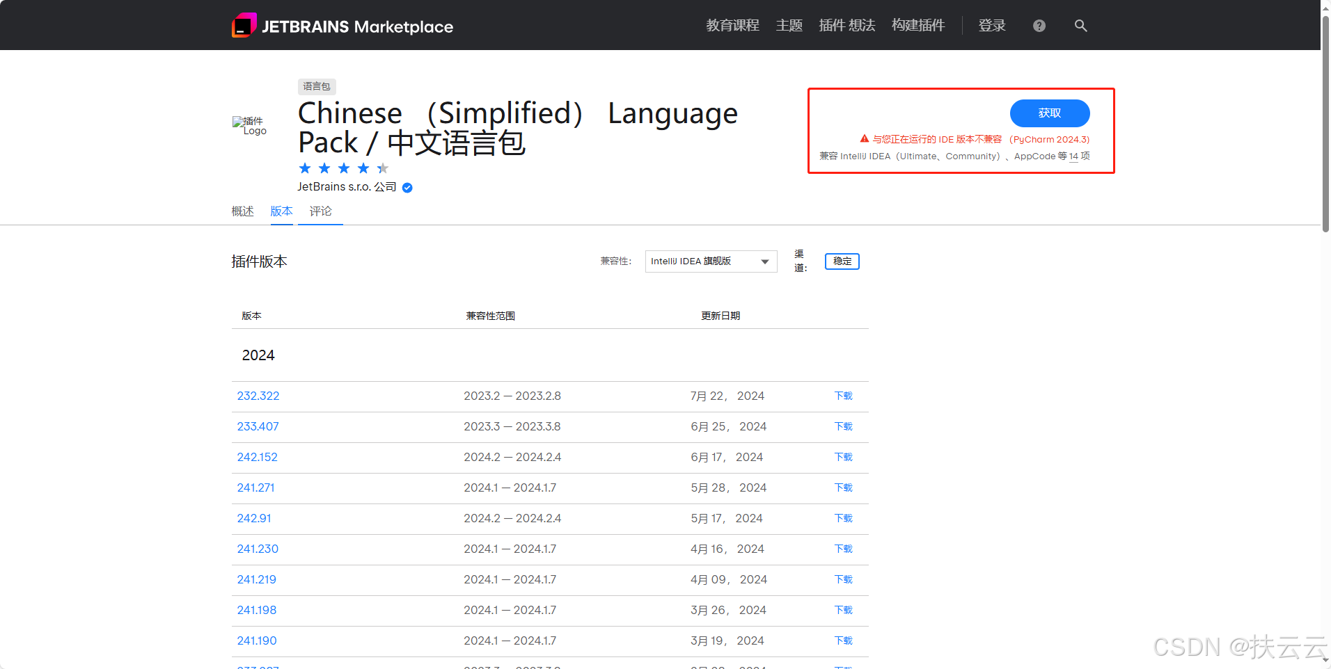This screenshot has height=669, width=1331.
Task: Open version 241.271 link
Action: point(255,488)
